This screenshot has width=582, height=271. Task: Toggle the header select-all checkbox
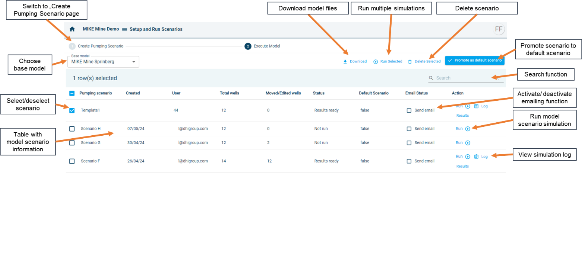tap(72, 93)
